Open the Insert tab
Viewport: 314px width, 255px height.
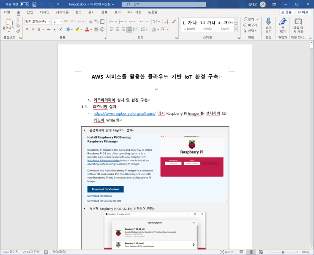[30, 12]
